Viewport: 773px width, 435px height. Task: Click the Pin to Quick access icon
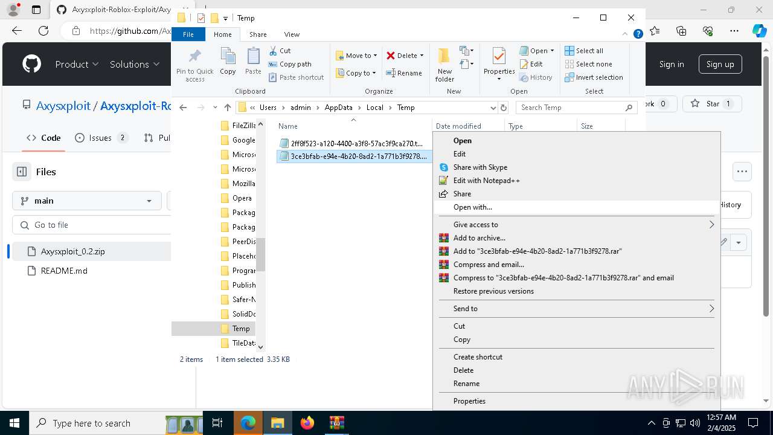point(194,65)
